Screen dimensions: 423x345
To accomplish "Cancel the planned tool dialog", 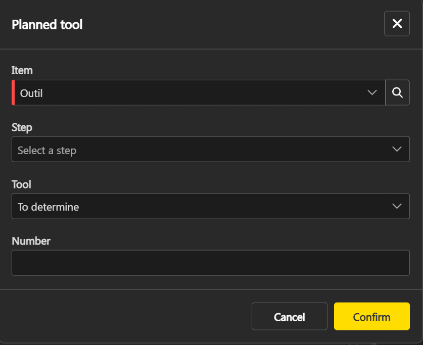I will click(x=290, y=316).
